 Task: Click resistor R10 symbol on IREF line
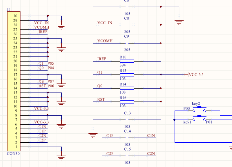point(127,61)
